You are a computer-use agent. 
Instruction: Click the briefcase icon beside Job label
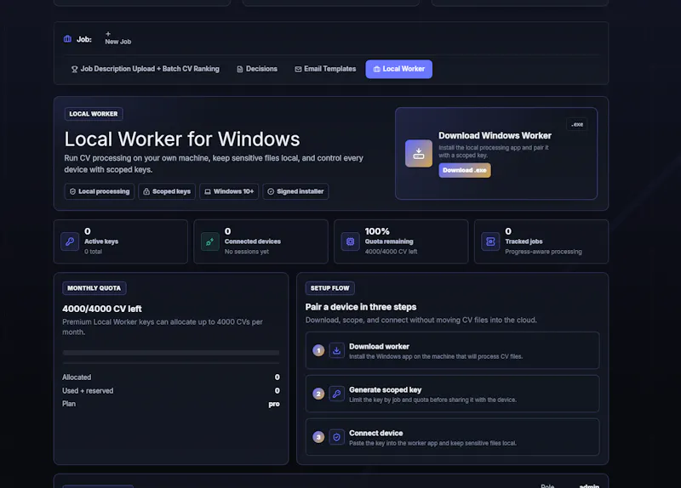point(67,39)
